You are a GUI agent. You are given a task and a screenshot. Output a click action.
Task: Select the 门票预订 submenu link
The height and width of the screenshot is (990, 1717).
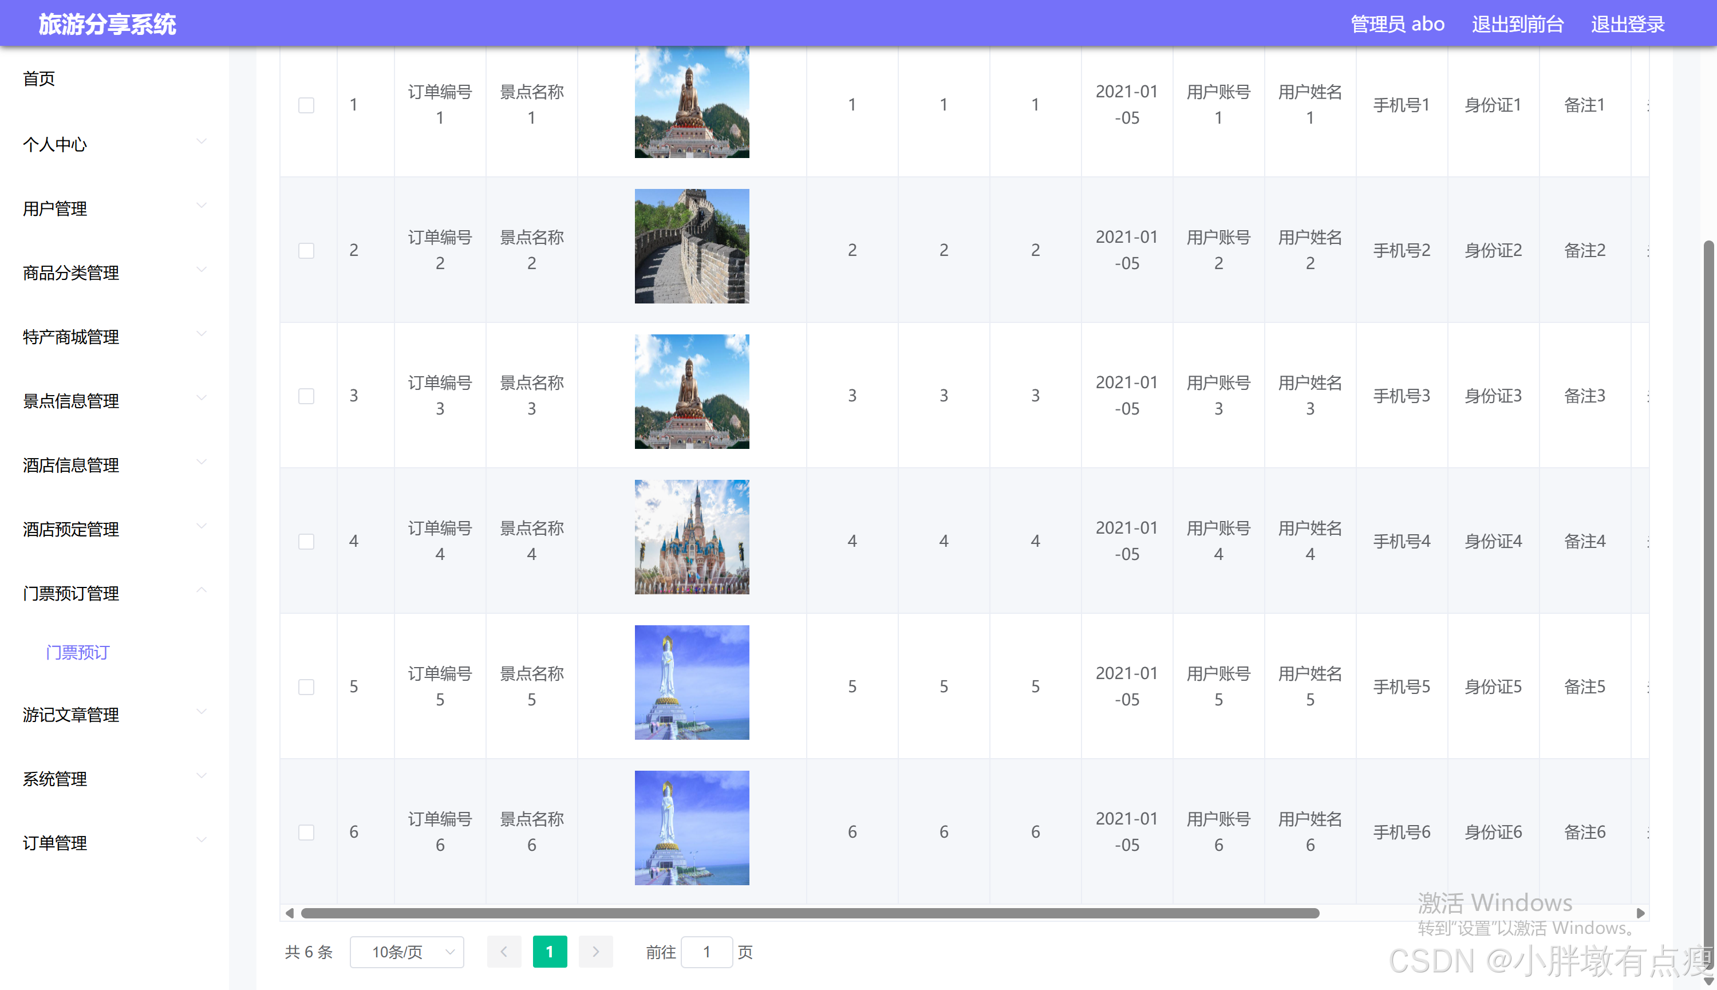(x=76, y=652)
